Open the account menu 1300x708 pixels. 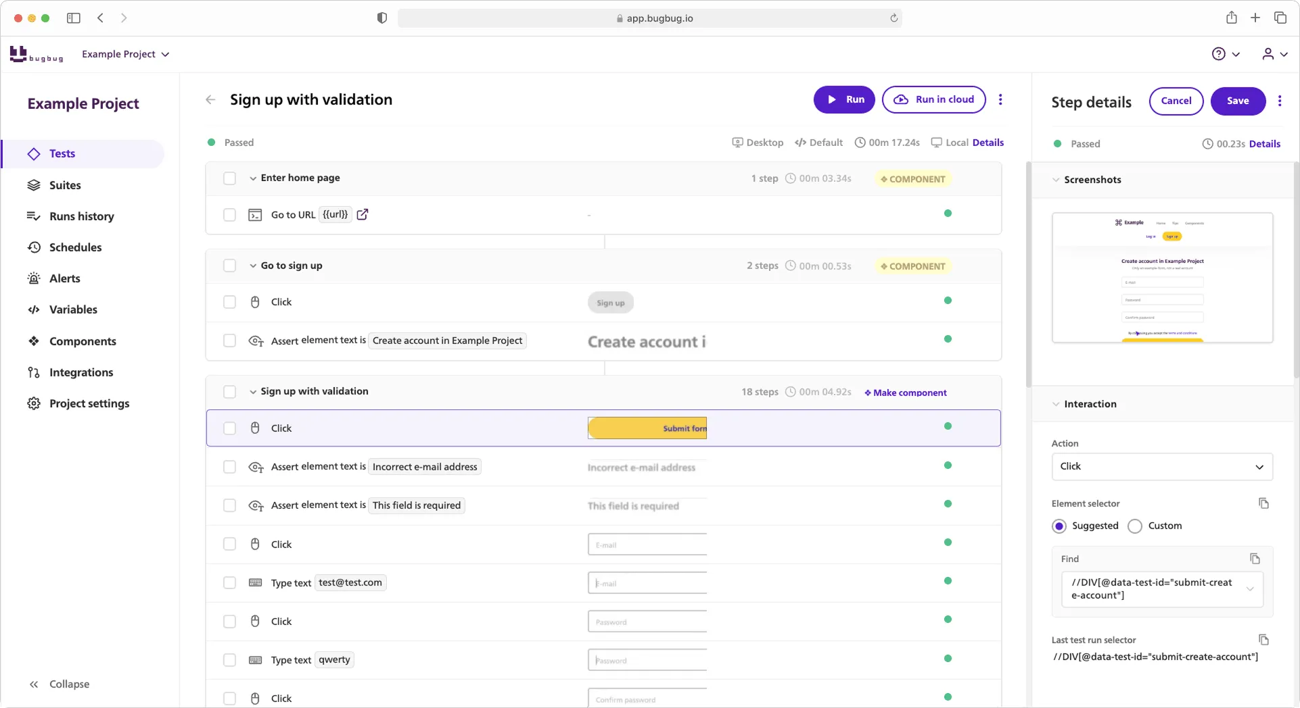pos(1274,54)
